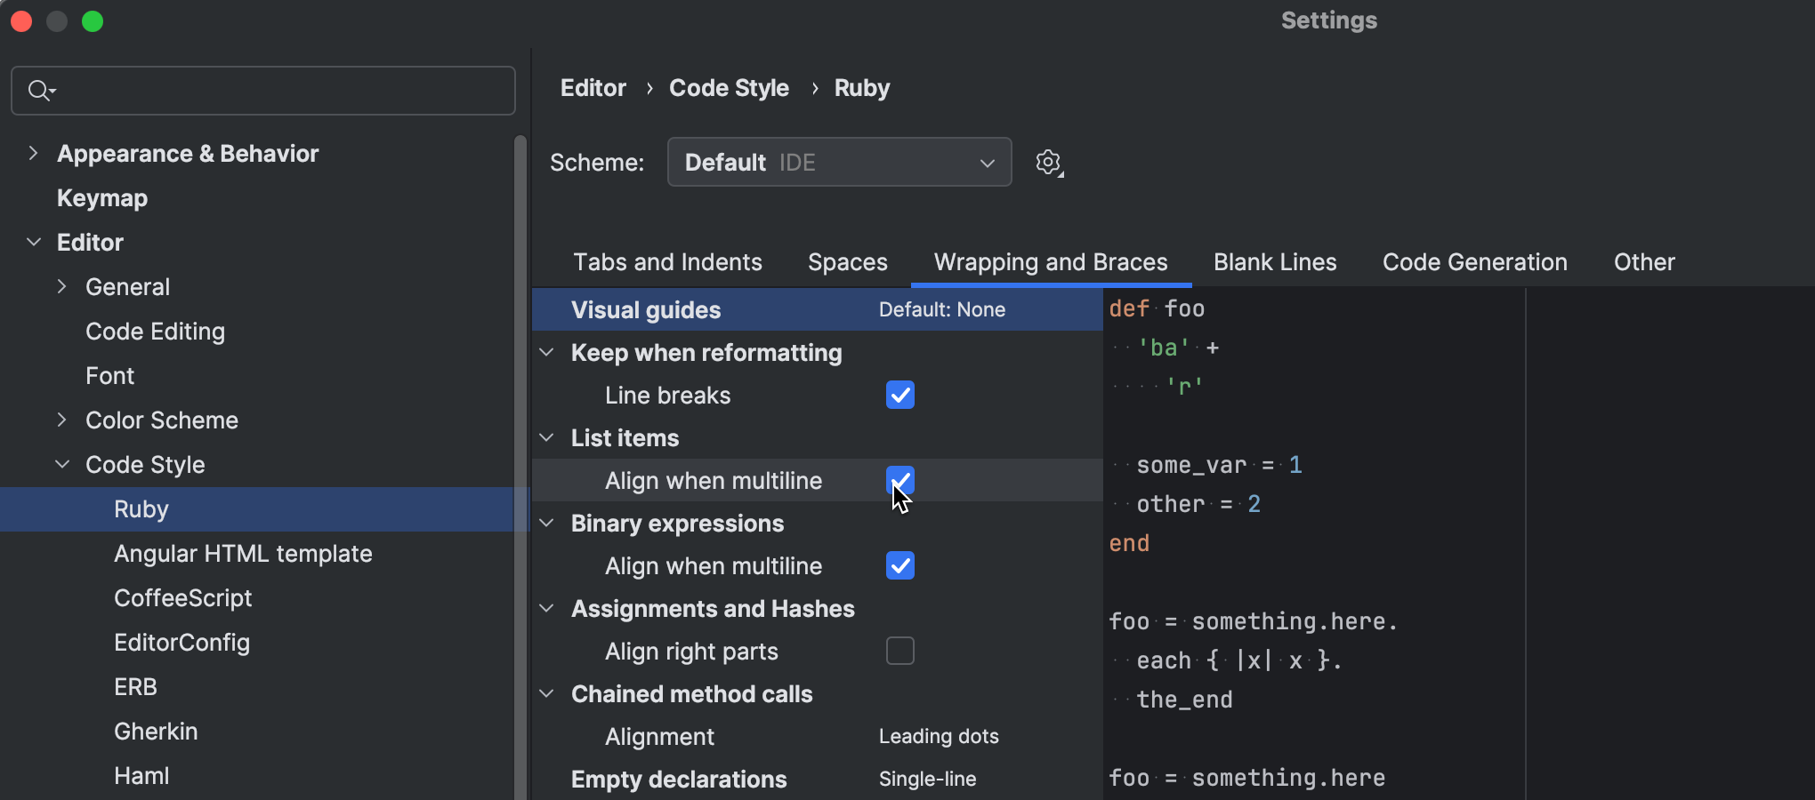1815x800 pixels.
Task: Focus the settings search field
Action: coord(276,91)
